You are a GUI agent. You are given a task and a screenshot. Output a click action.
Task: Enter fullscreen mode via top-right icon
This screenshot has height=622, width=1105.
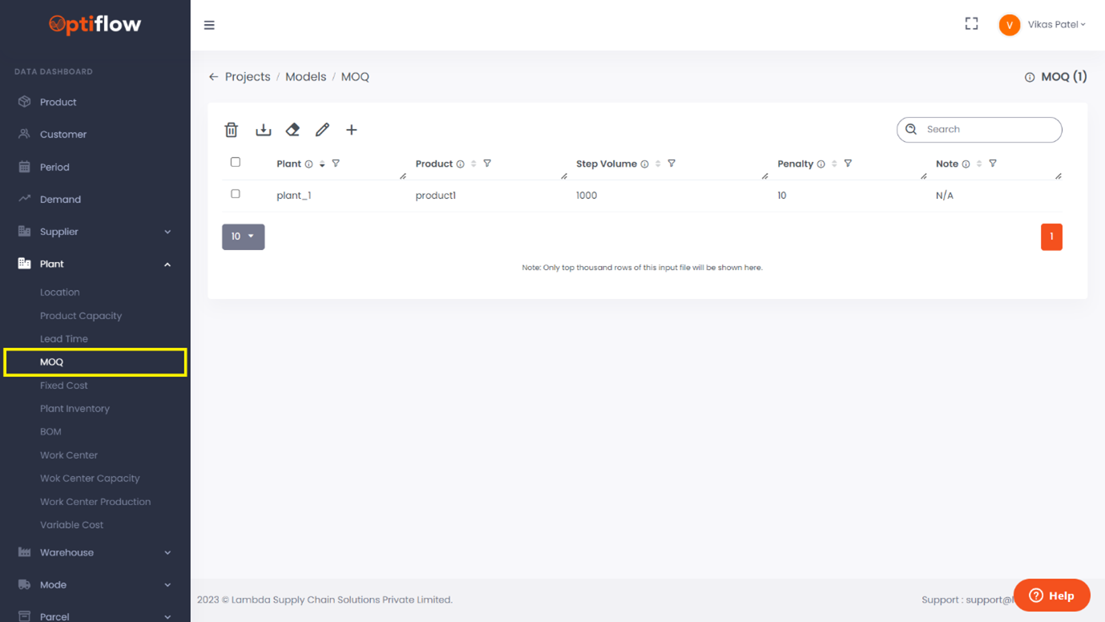[x=971, y=24]
